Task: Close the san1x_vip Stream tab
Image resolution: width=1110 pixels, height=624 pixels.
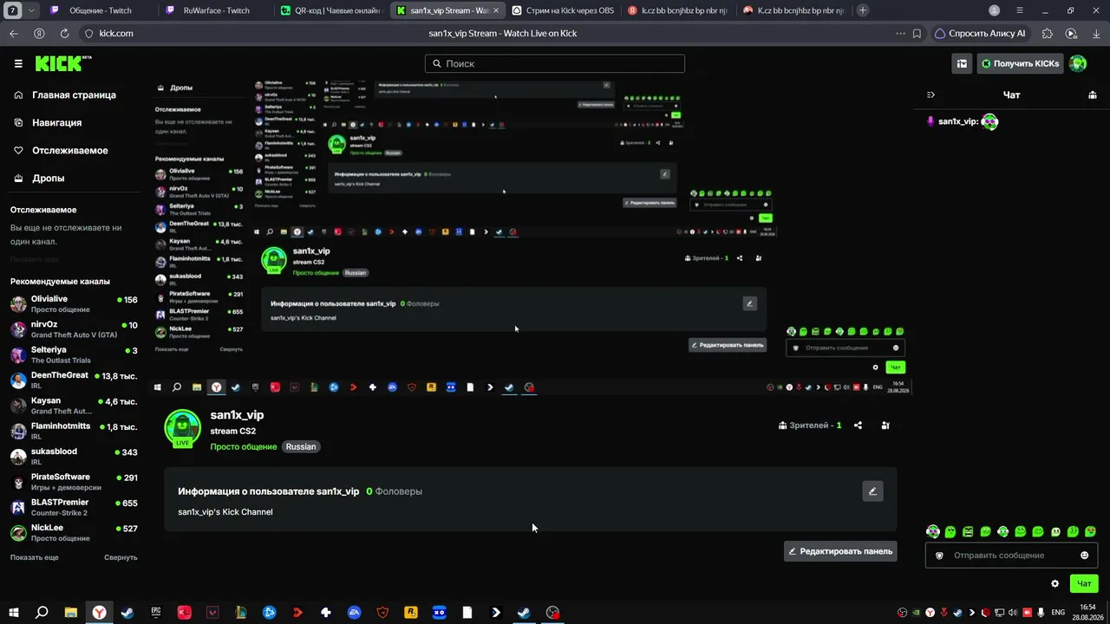Action: coord(496,10)
